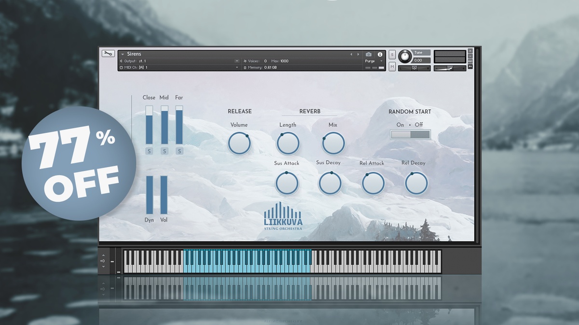Adjust the Close mic level slider
The image size is (579, 325).
click(149, 125)
